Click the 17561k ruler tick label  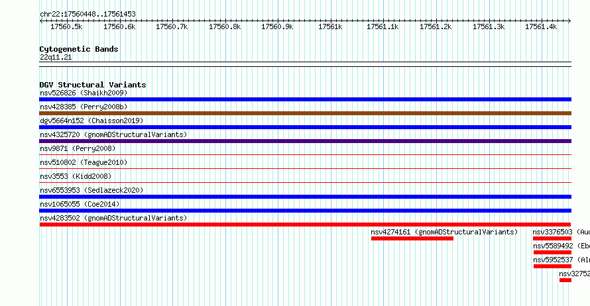coord(330,26)
